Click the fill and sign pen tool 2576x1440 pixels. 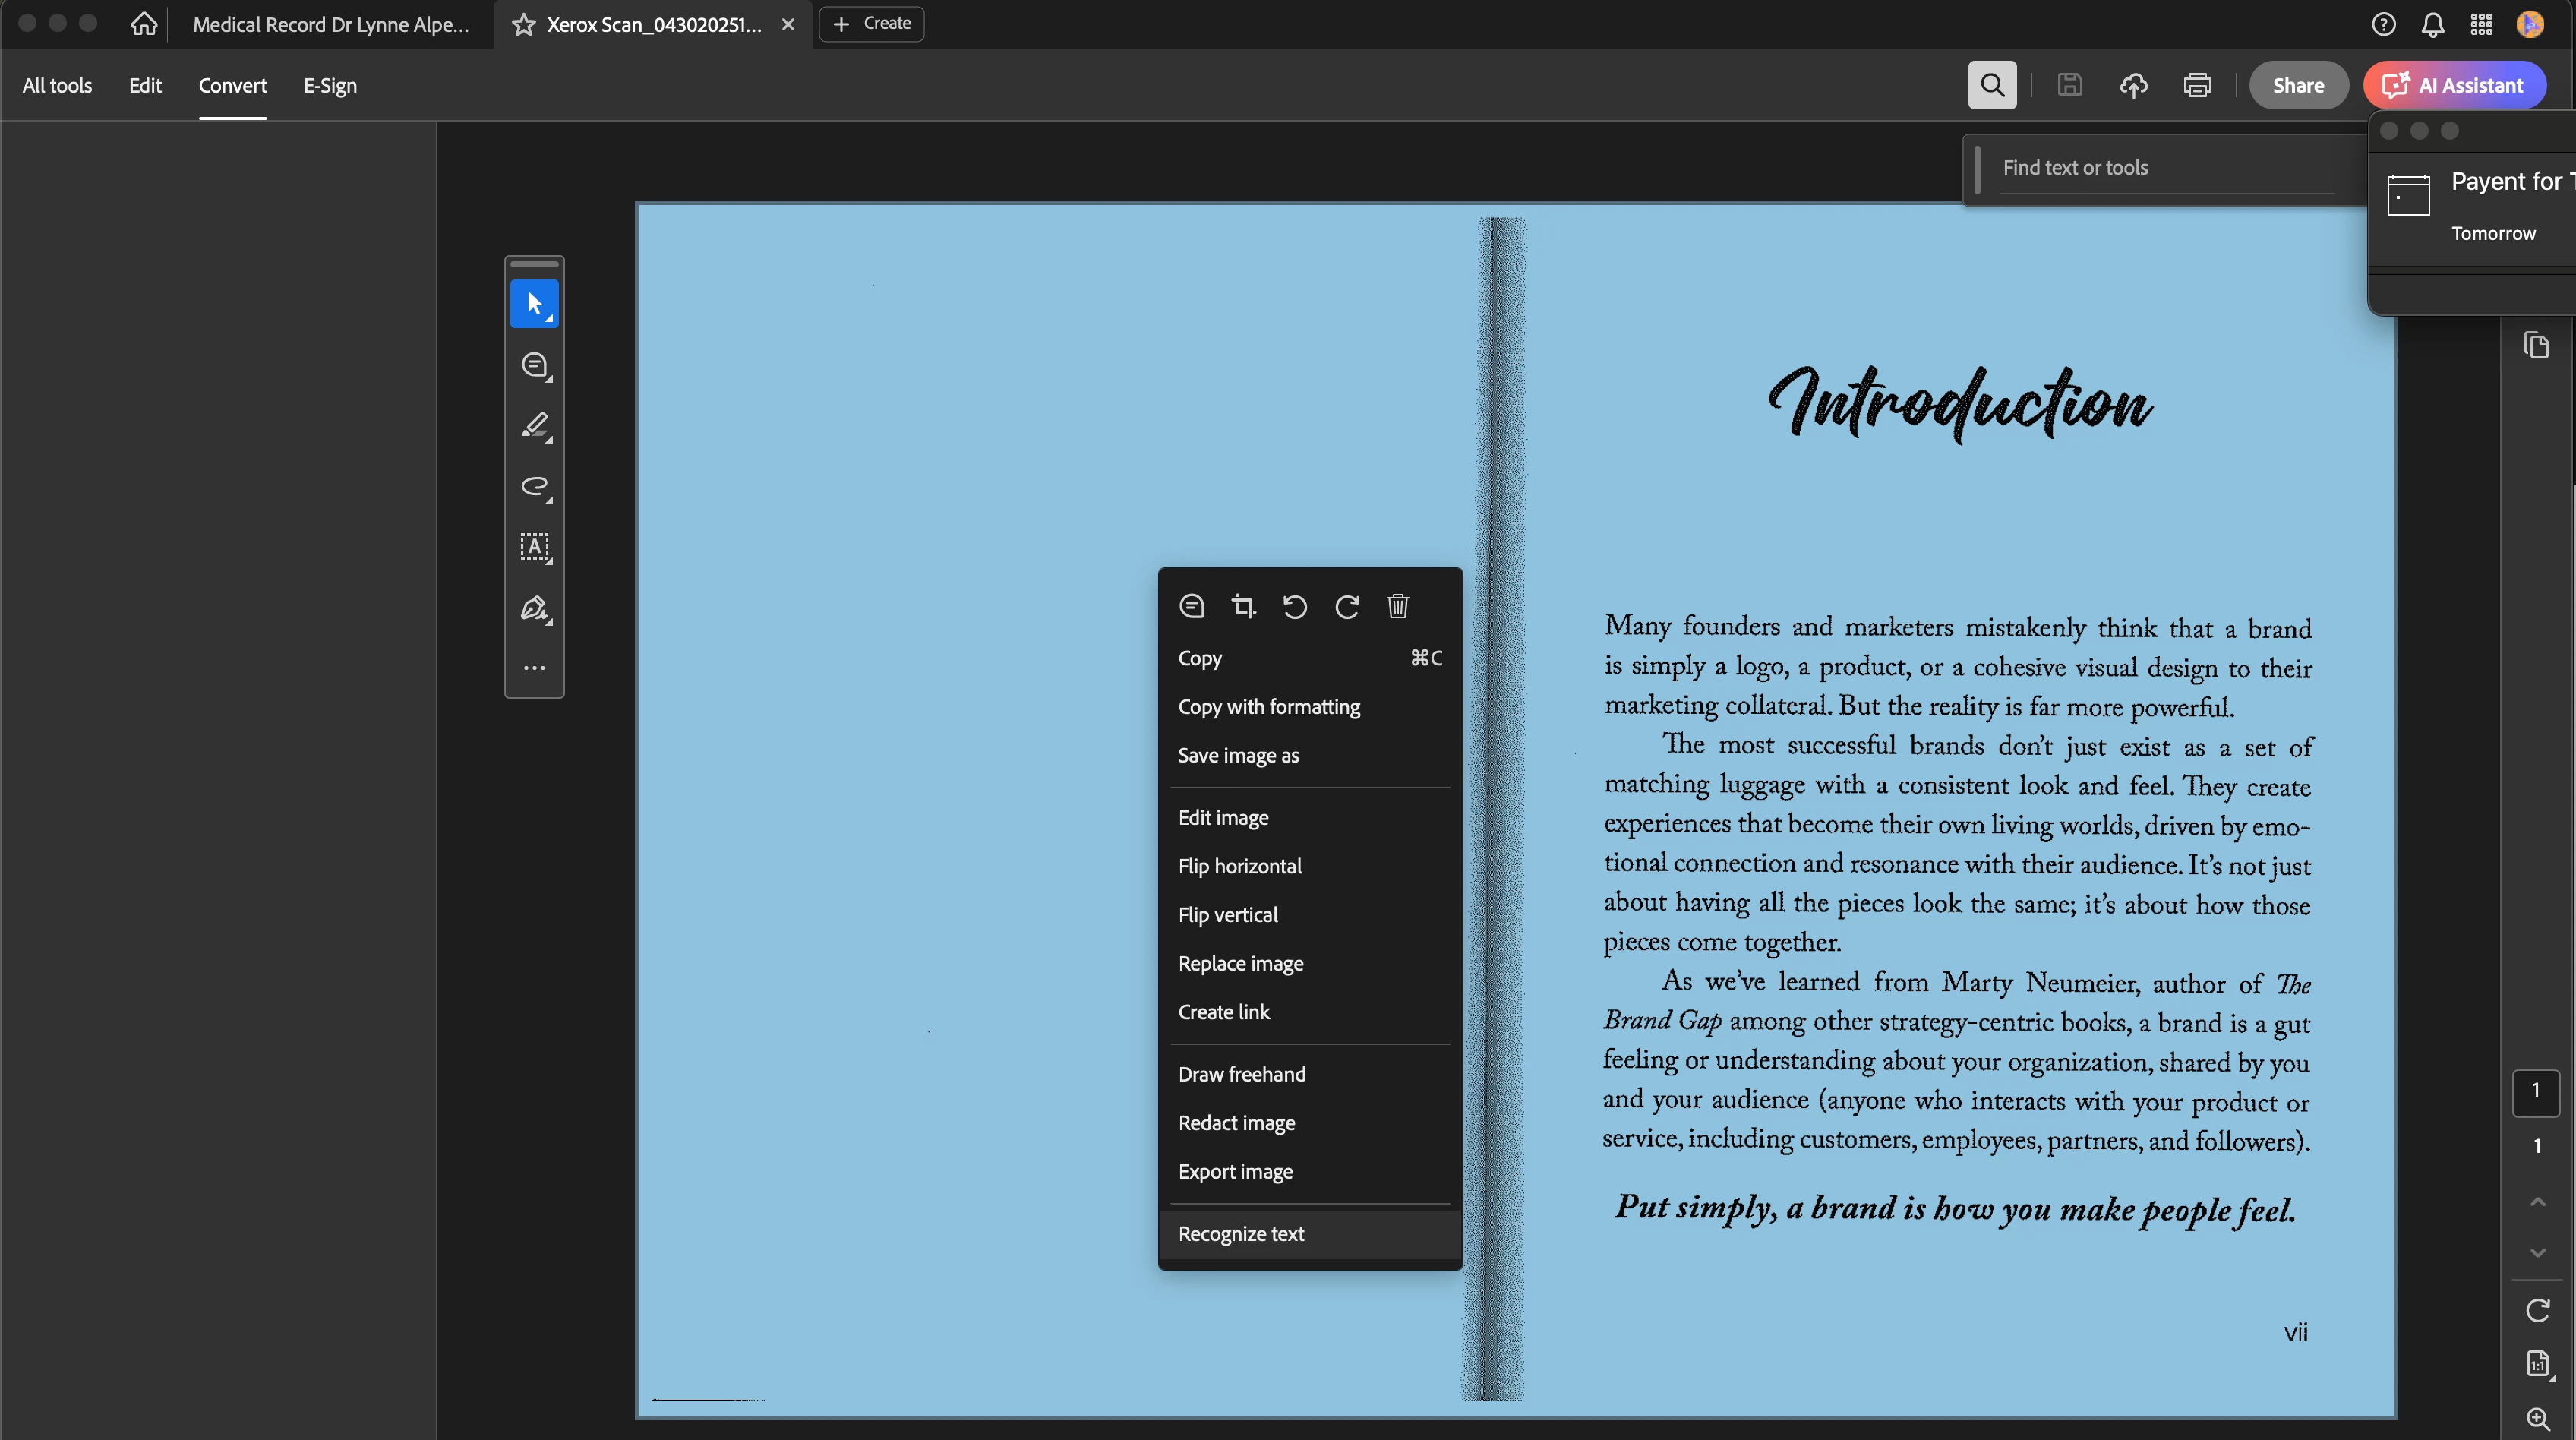point(534,608)
